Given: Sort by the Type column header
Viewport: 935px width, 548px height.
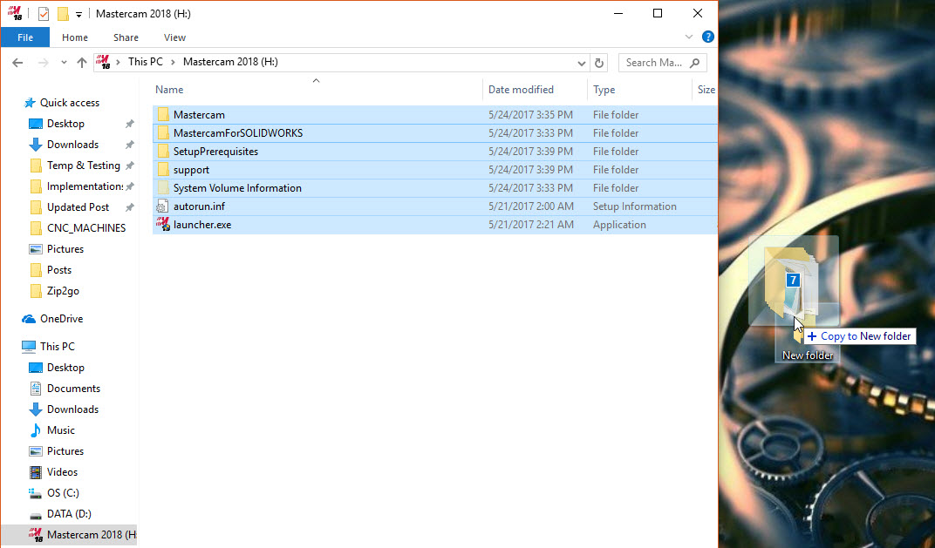Looking at the screenshot, I should click(x=604, y=90).
